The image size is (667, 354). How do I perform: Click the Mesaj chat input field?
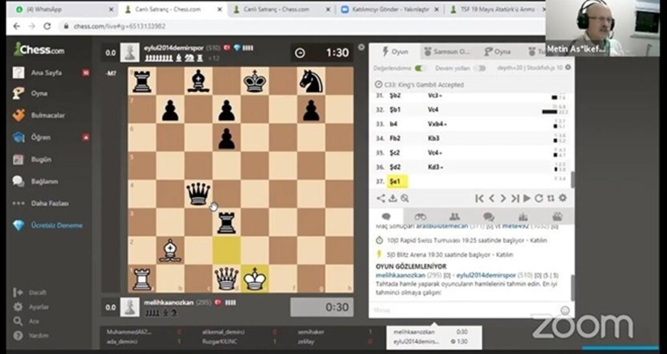(464, 310)
